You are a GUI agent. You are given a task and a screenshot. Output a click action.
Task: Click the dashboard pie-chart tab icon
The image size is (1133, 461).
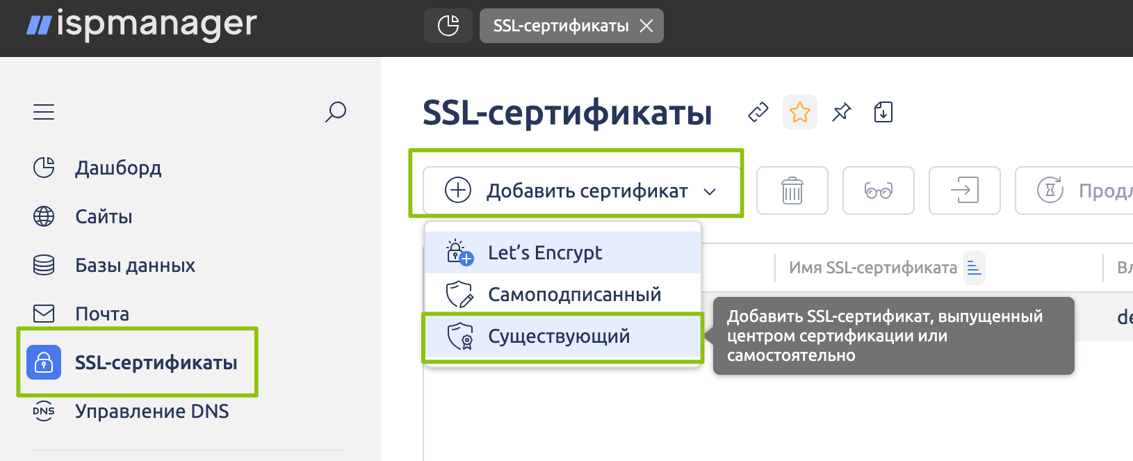click(x=448, y=26)
